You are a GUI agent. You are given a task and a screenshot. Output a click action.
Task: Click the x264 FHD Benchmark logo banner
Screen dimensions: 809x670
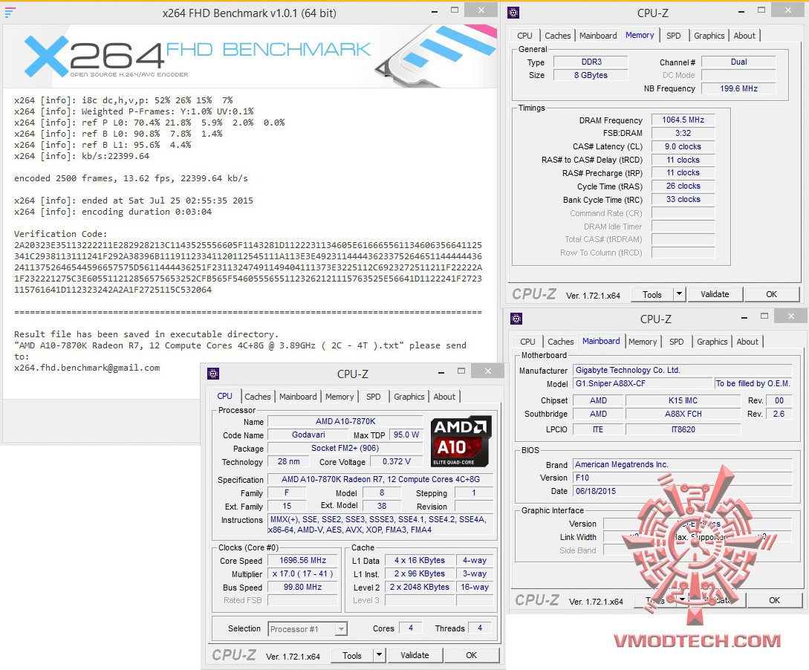pos(250,56)
